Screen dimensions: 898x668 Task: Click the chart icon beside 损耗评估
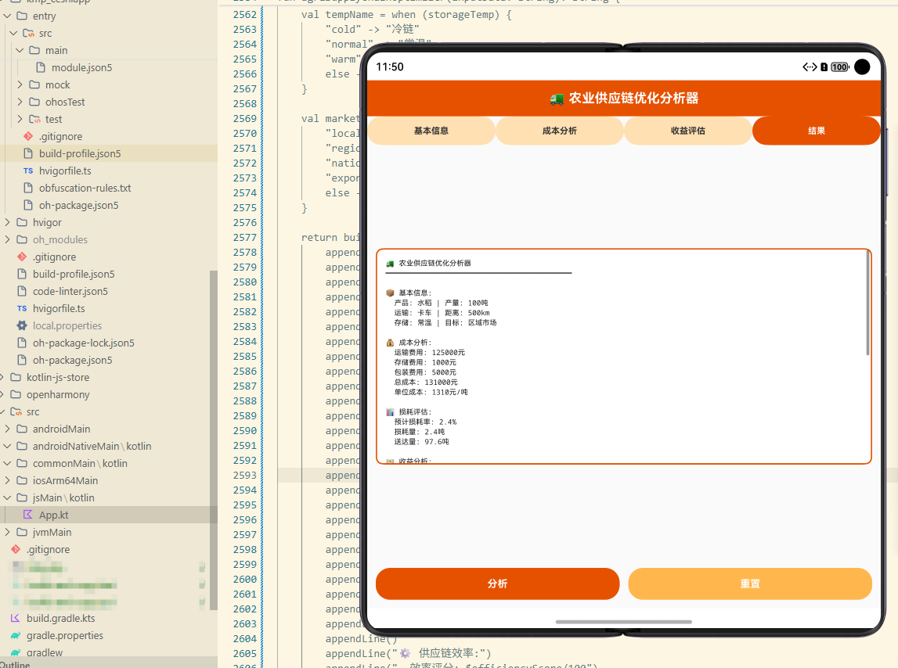pyautogui.click(x=390, y=411)
